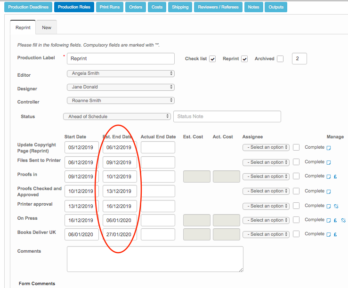348x288 pixels.
Task: Open the Notes section
Action: point(253,7)
